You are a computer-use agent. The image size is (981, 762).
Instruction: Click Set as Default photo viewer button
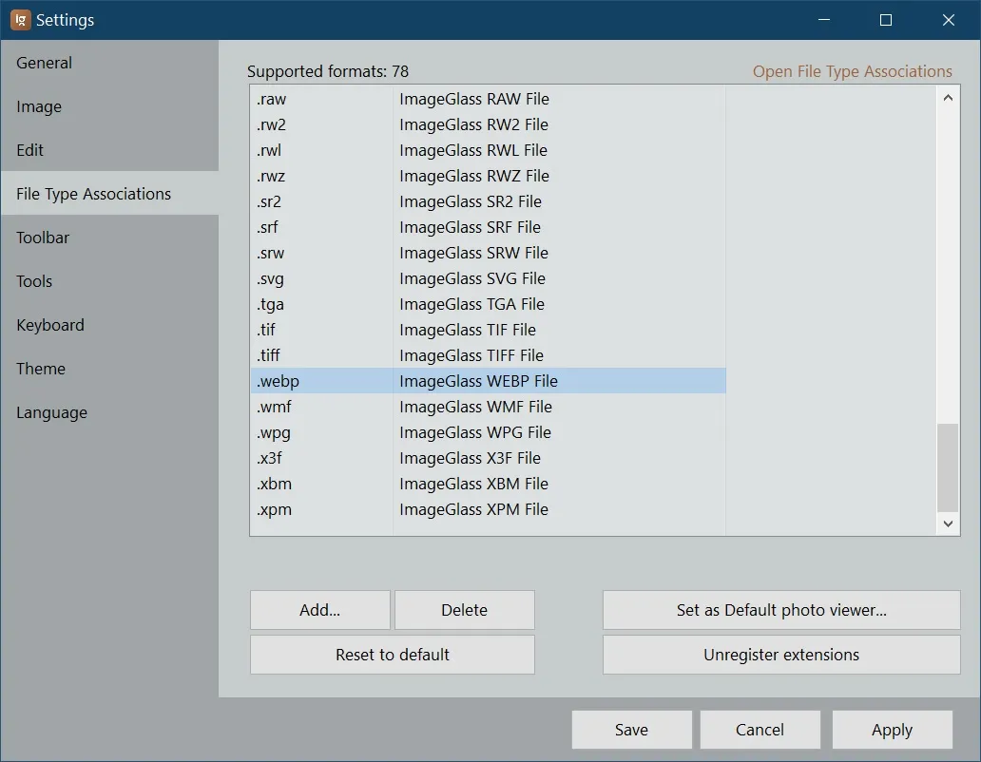781,609
